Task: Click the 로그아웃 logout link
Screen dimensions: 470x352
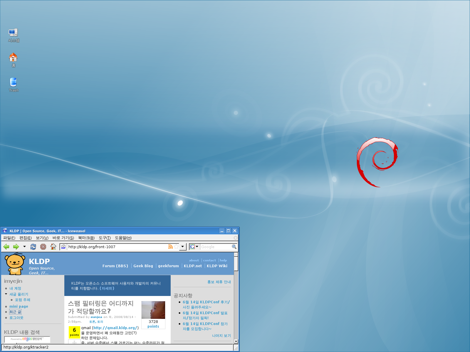Action: [x=16, y=318]
